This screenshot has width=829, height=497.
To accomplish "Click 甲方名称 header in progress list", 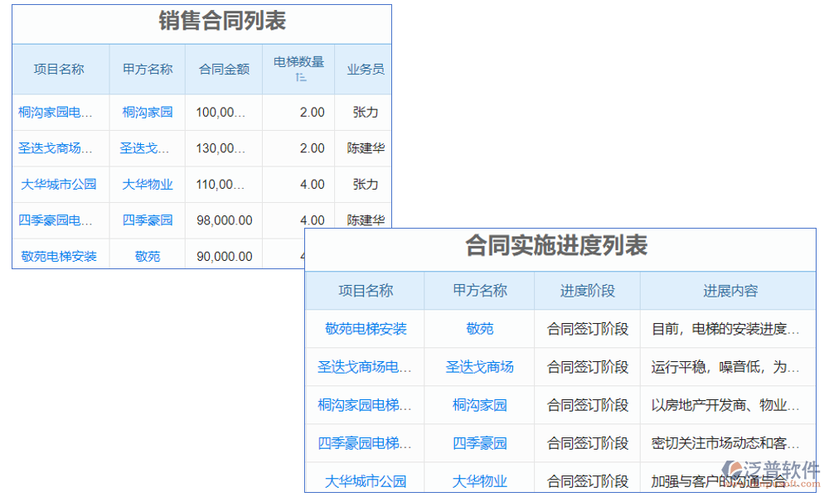I will 479,291.
